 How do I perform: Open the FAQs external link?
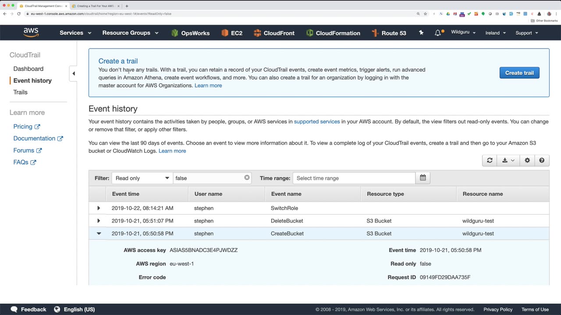25,162
